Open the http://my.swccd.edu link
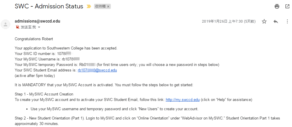This screenshot has height=127, width=292. click(183, 100)
